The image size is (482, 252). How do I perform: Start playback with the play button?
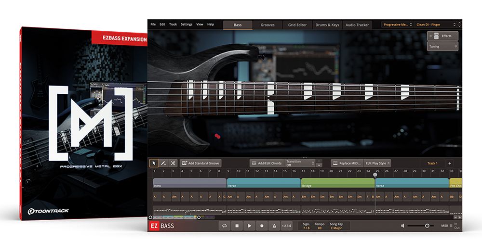click(x=249, y=226)
